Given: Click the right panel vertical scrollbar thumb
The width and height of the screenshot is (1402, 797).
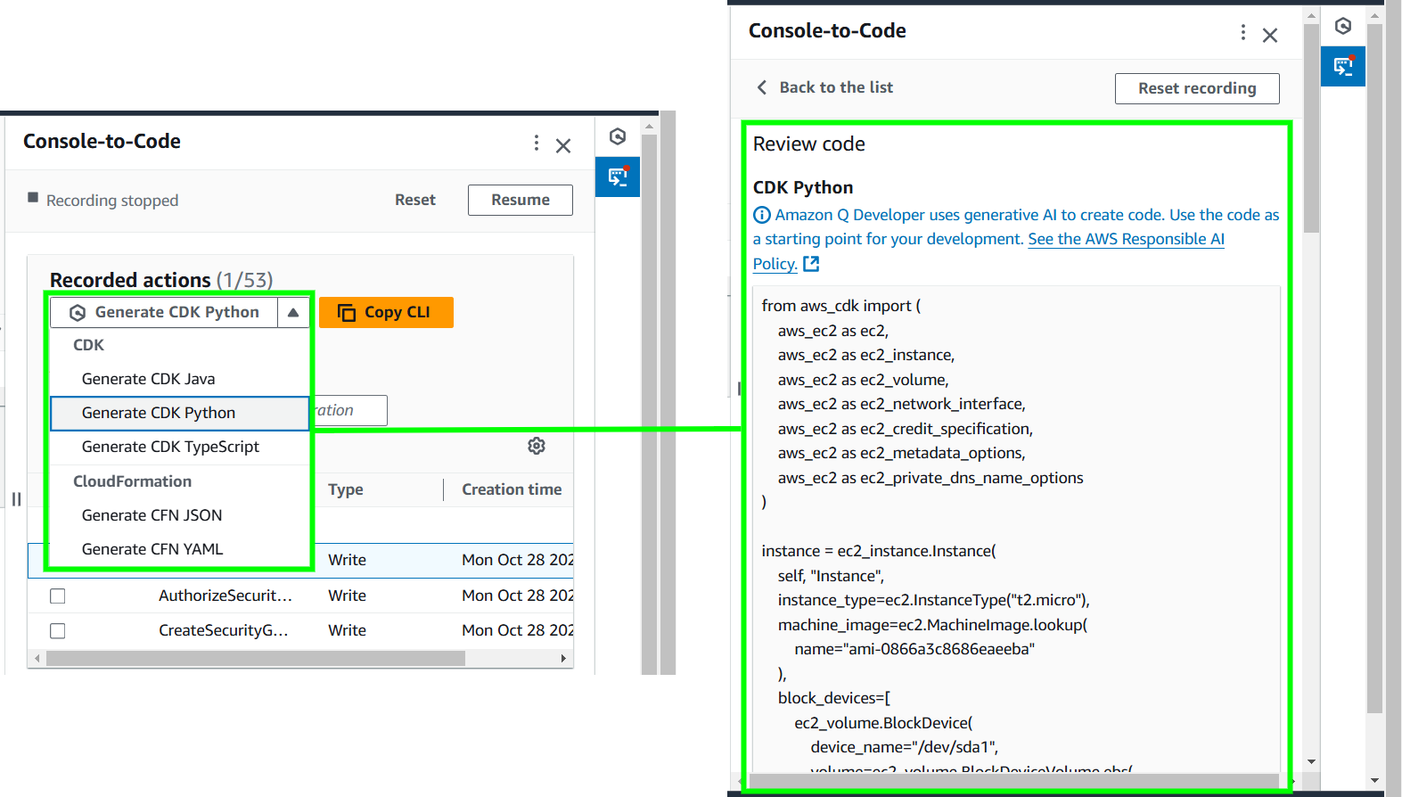Looking at the screenshot, I should pyautogui.click(x=1311, y=127).
